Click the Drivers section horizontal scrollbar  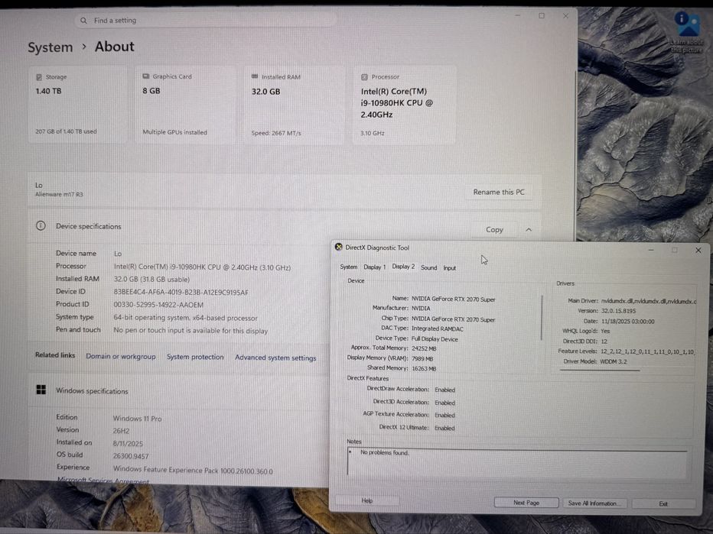pos(600,370)
